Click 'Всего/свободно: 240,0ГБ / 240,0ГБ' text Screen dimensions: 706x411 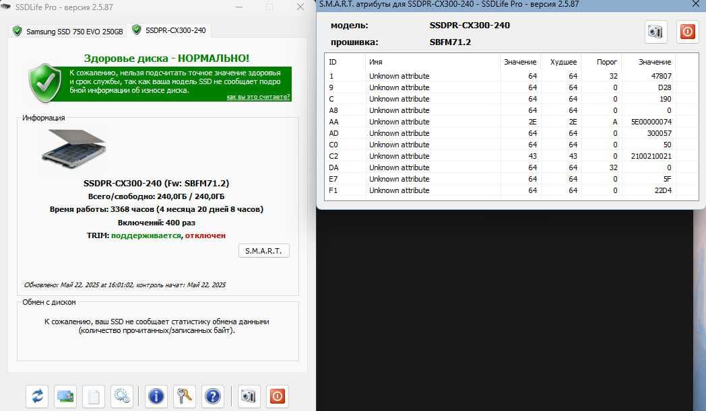tap(156, 196)
